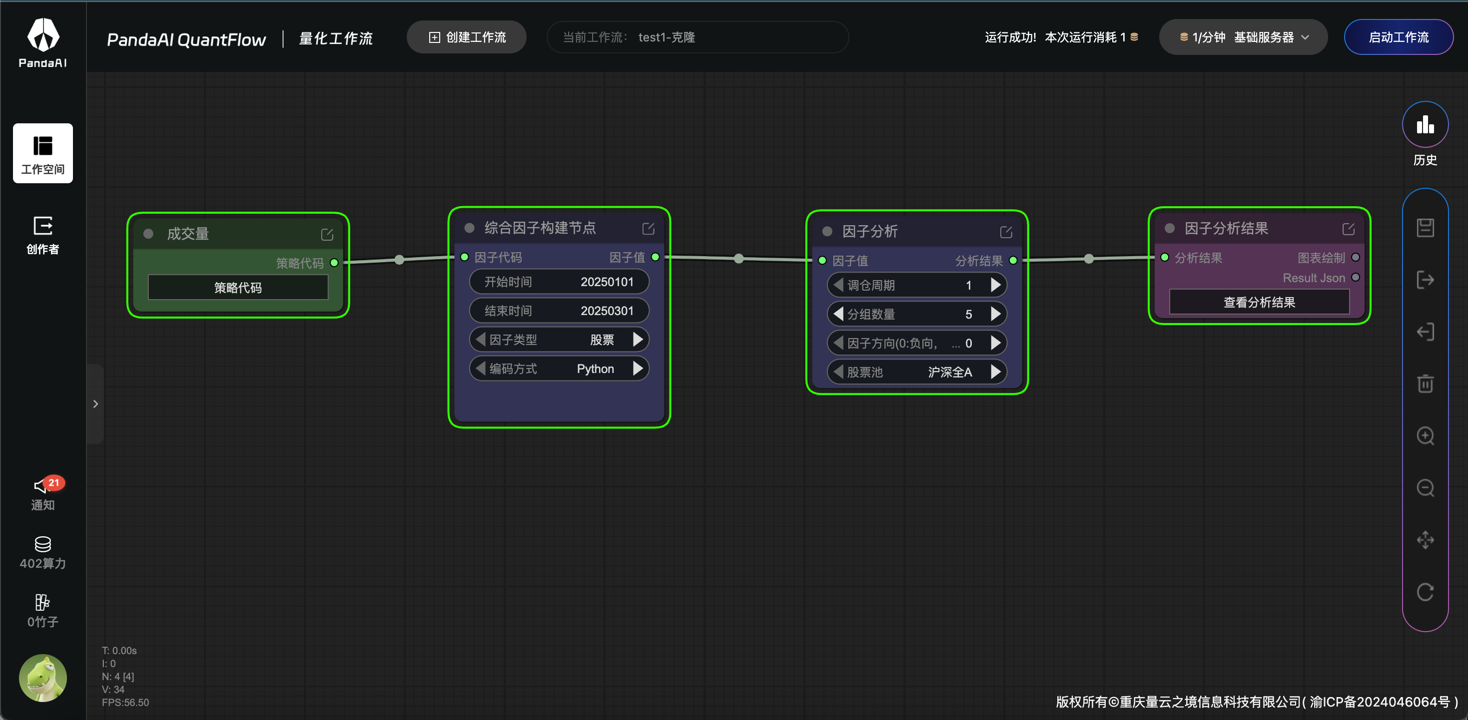Open the 工作空间 workspace sidebar item
1468x720 pixels.
click(43, 153)
